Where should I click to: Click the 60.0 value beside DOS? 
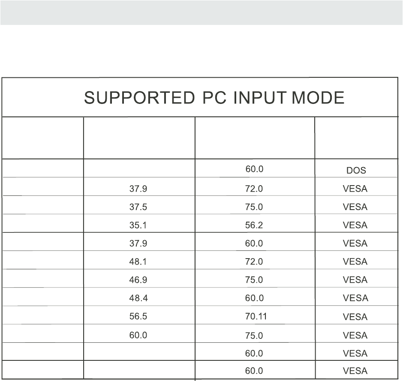254,169
